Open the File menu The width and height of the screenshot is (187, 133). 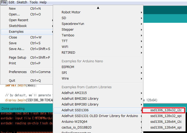click(4, 2)
